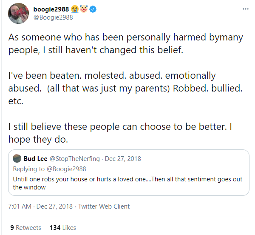
Task: Click the main tweet text paragraph
Action: [x=125, y=43]
